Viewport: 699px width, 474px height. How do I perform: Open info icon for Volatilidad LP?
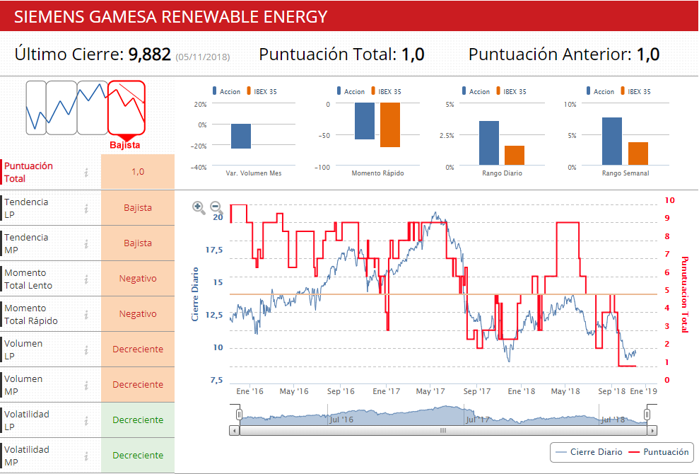86,420
